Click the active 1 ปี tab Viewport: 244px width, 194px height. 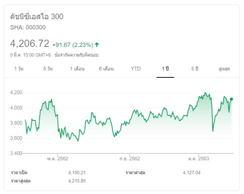165,69
